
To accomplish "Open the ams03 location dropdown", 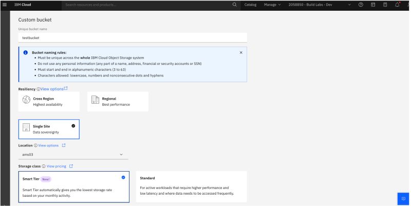I will (73, 155).
